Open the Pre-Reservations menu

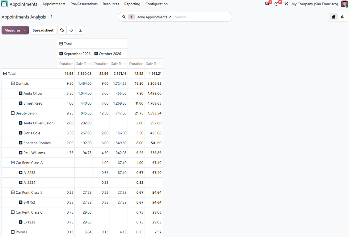click(84, 4)
